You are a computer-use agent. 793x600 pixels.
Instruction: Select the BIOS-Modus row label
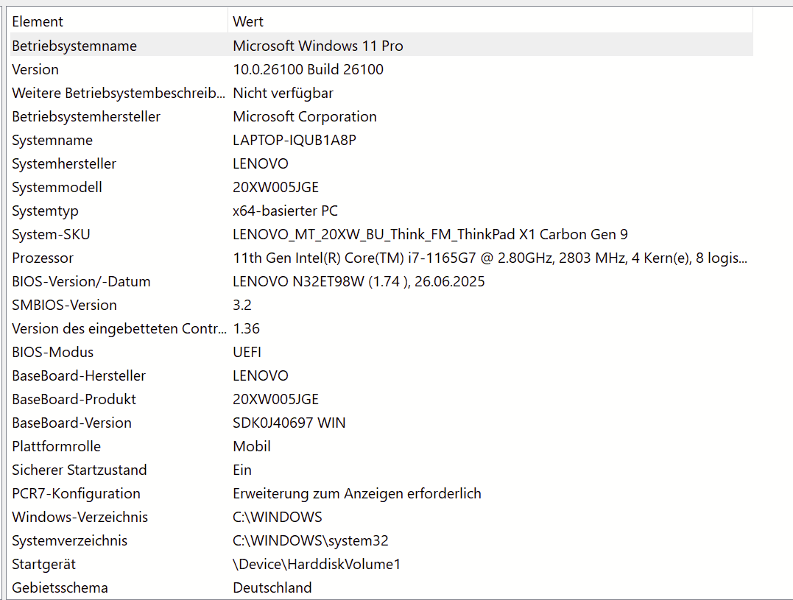[x=52, y=353]
